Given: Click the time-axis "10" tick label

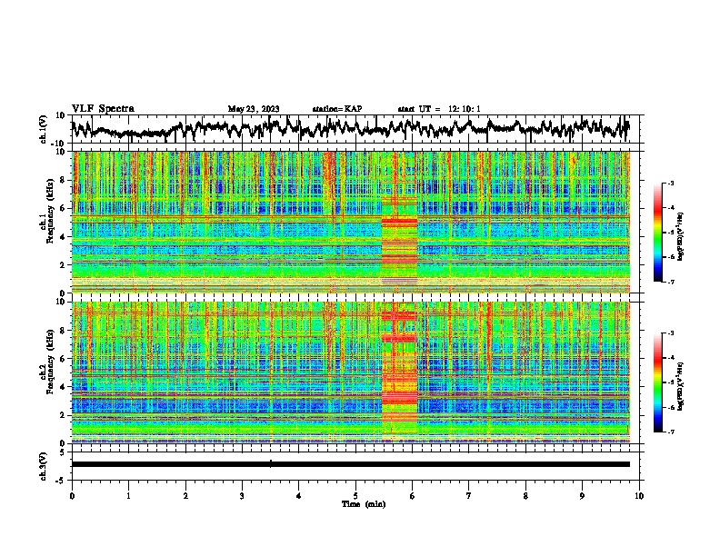Looking at the screenshot, I should click(x=639, y=496).
